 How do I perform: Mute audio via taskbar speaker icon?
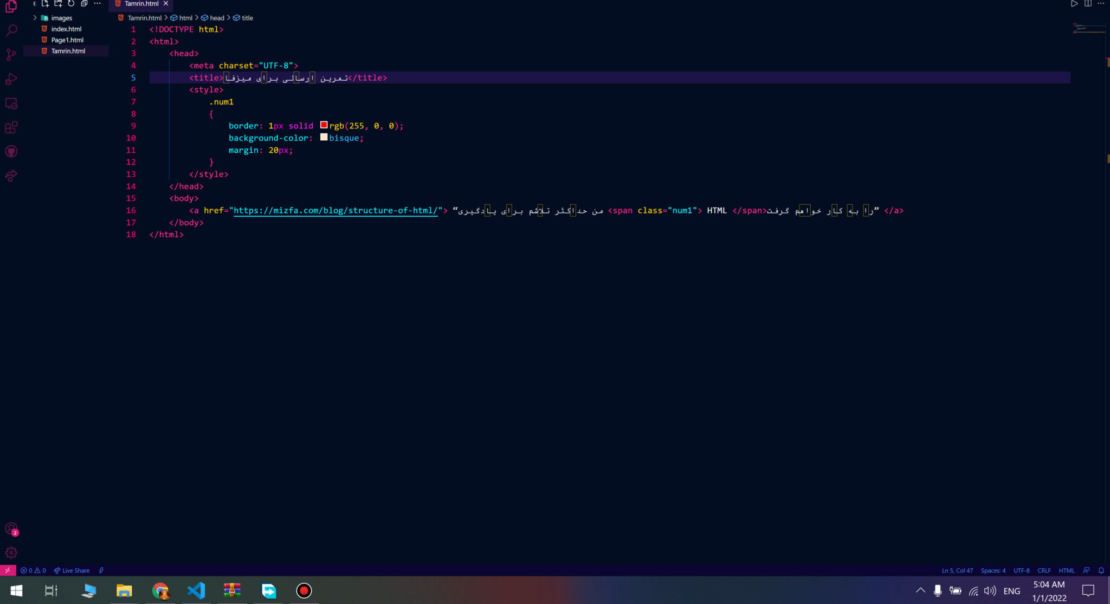coord(991,590)
